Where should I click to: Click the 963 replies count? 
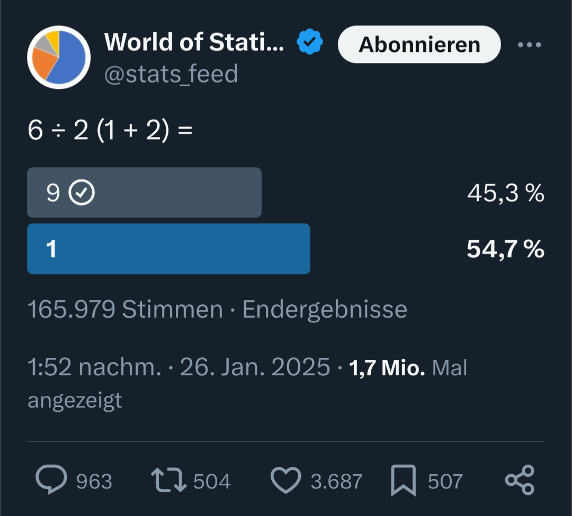point(94,482)
